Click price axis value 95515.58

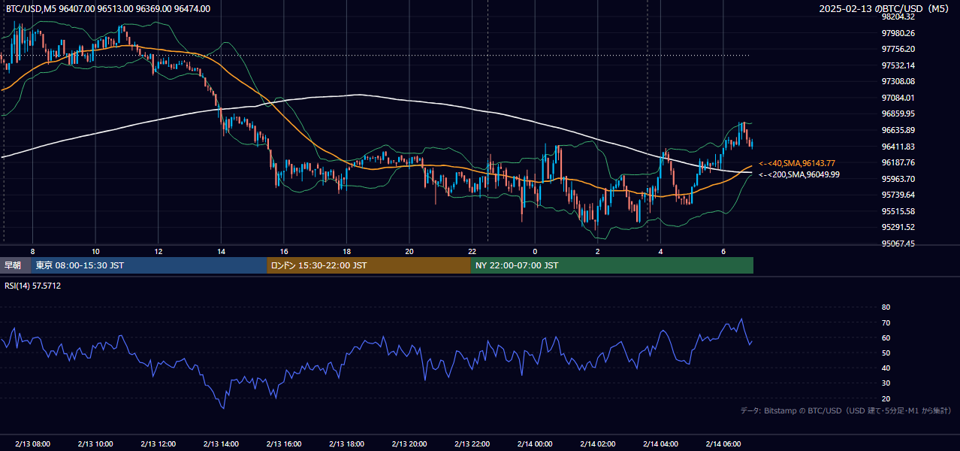click(x=898, y=211)
